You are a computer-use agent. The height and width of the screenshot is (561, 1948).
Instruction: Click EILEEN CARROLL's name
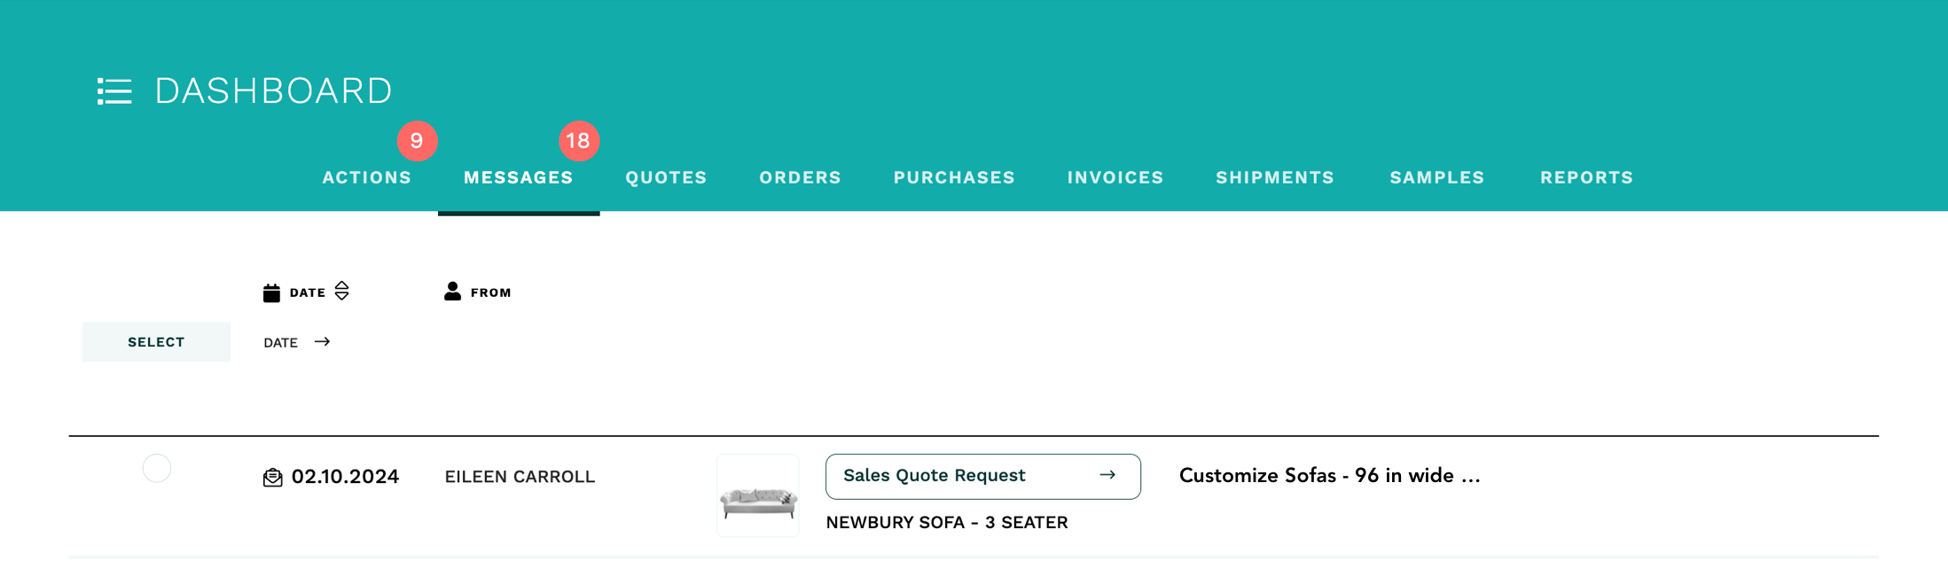tap(519, 476)
